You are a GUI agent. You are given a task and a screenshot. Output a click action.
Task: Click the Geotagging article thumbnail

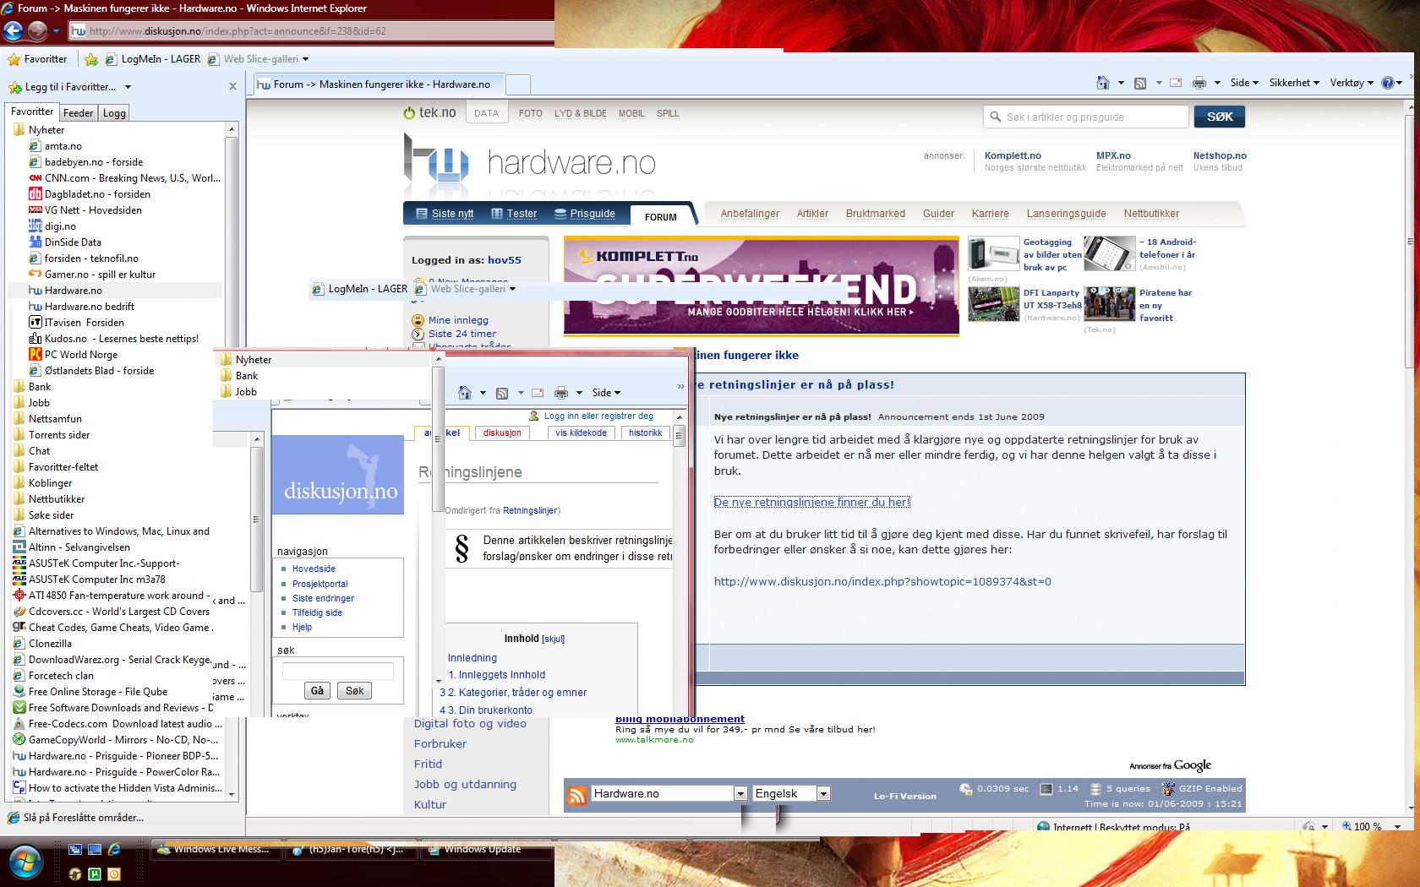pyautogui.click(x=992, y=254)
